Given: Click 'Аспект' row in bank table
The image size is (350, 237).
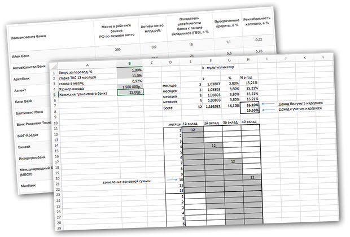Looking at the screenshot, I should (20, 90).
